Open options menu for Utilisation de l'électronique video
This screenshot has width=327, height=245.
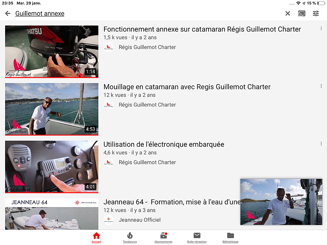(321, 144)
